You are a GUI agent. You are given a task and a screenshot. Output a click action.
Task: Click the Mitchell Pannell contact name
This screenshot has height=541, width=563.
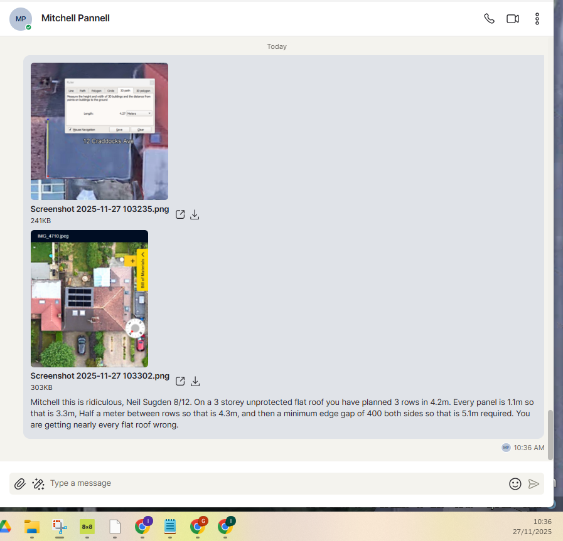[x=75, y=18]
